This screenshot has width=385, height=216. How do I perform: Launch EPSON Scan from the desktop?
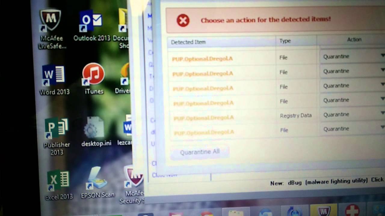[x=98, y=182]
